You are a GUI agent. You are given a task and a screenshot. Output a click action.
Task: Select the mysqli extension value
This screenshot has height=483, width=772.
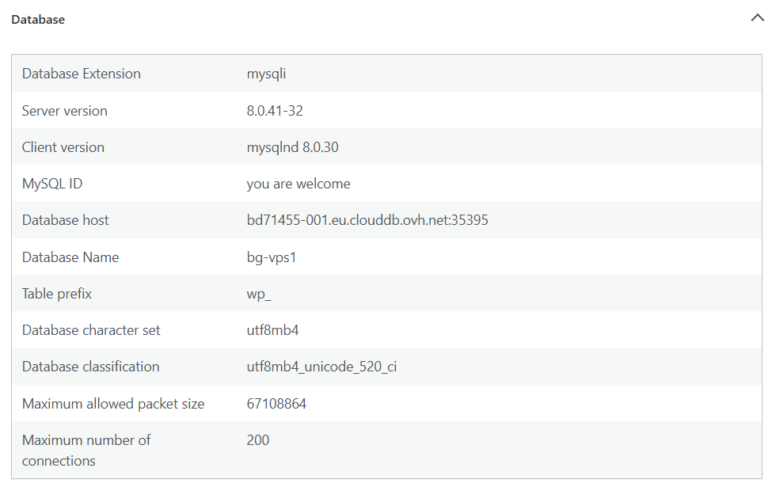[266, 74]
